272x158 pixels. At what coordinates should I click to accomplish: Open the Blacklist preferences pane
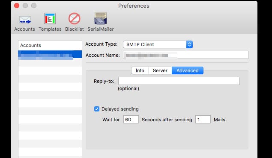point(75,22)
